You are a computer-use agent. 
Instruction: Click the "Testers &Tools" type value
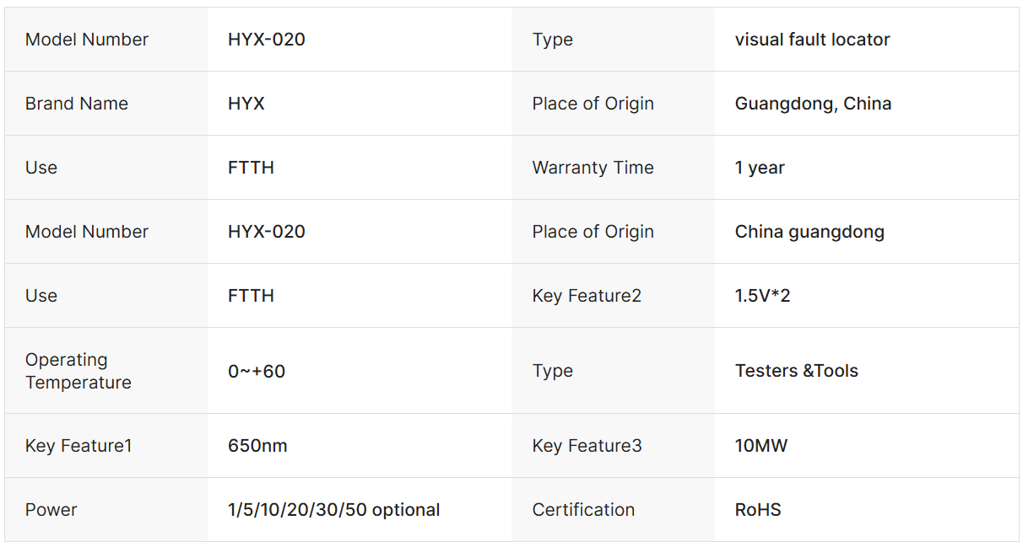[x=796, y=371]
